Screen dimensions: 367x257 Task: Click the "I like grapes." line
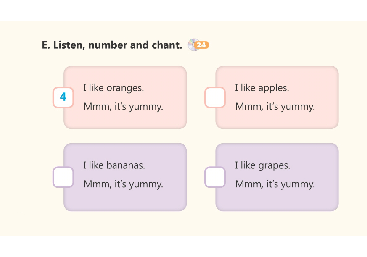coord(262,165)
